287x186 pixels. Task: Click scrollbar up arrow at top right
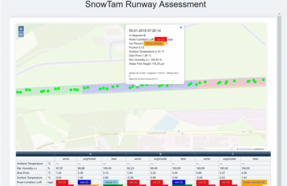point(279,14)
